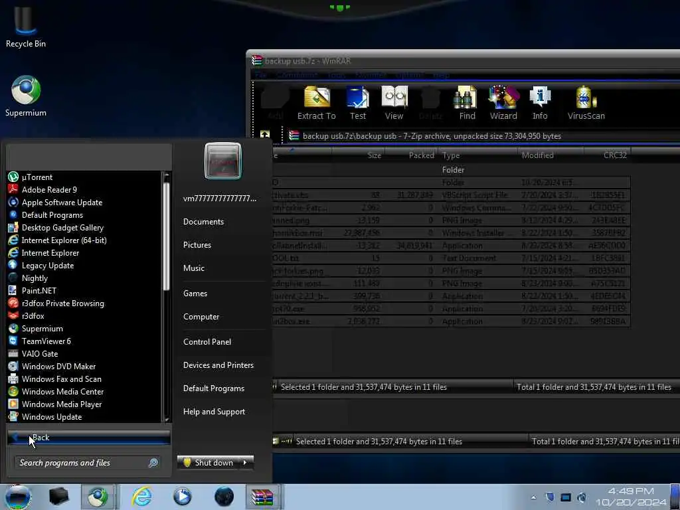Open Supermium desktop shortcut
680x510 pixels.
[26, 96]
